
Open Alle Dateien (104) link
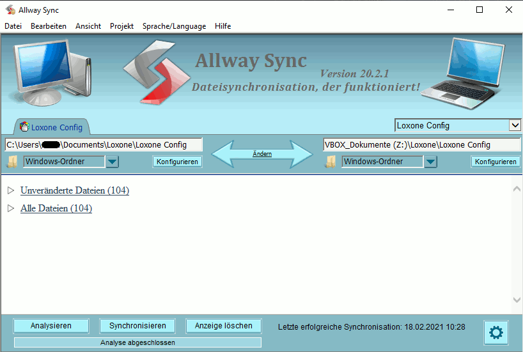pos(56,208)
